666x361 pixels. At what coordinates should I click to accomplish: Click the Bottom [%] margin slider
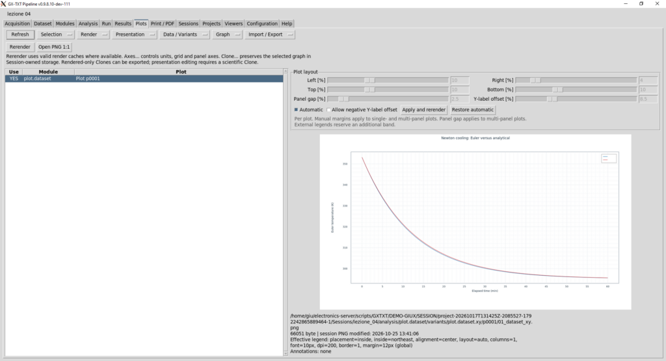pyautogui.click(x=576, y=90)
